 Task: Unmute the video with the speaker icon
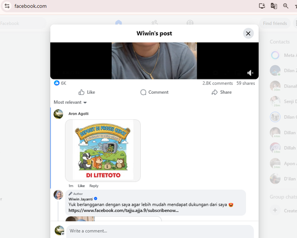tap(250, 73)
